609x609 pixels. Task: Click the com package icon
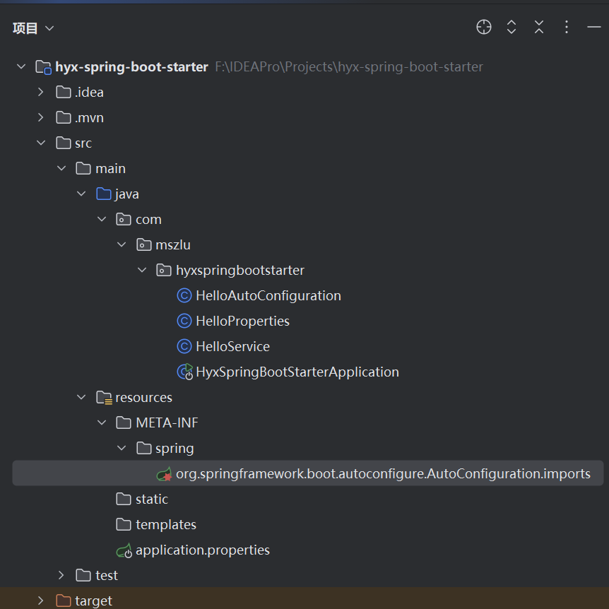[x=124, y=219]
